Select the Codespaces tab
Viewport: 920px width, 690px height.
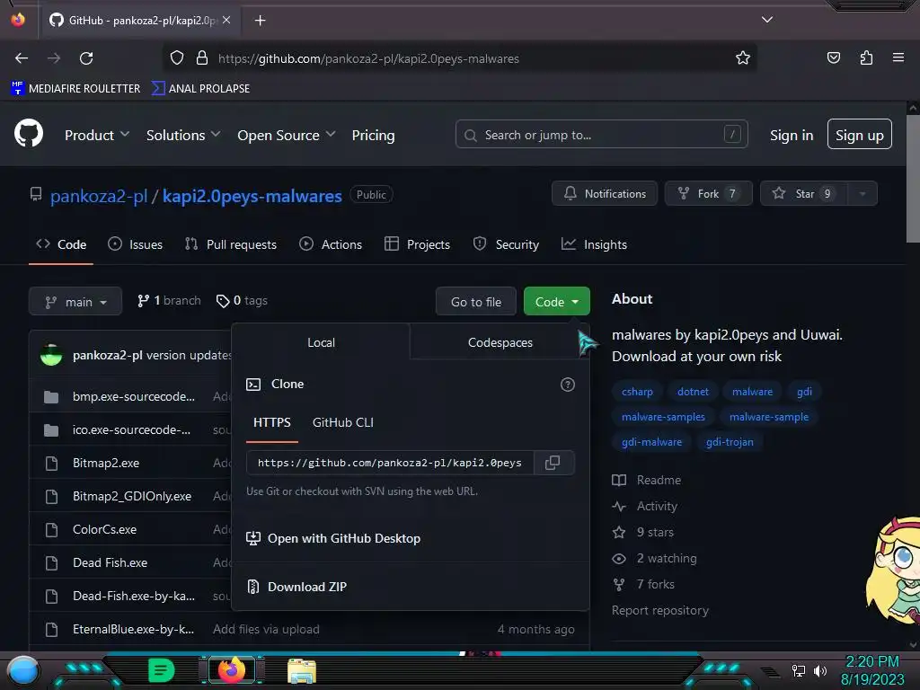point(500,342)
